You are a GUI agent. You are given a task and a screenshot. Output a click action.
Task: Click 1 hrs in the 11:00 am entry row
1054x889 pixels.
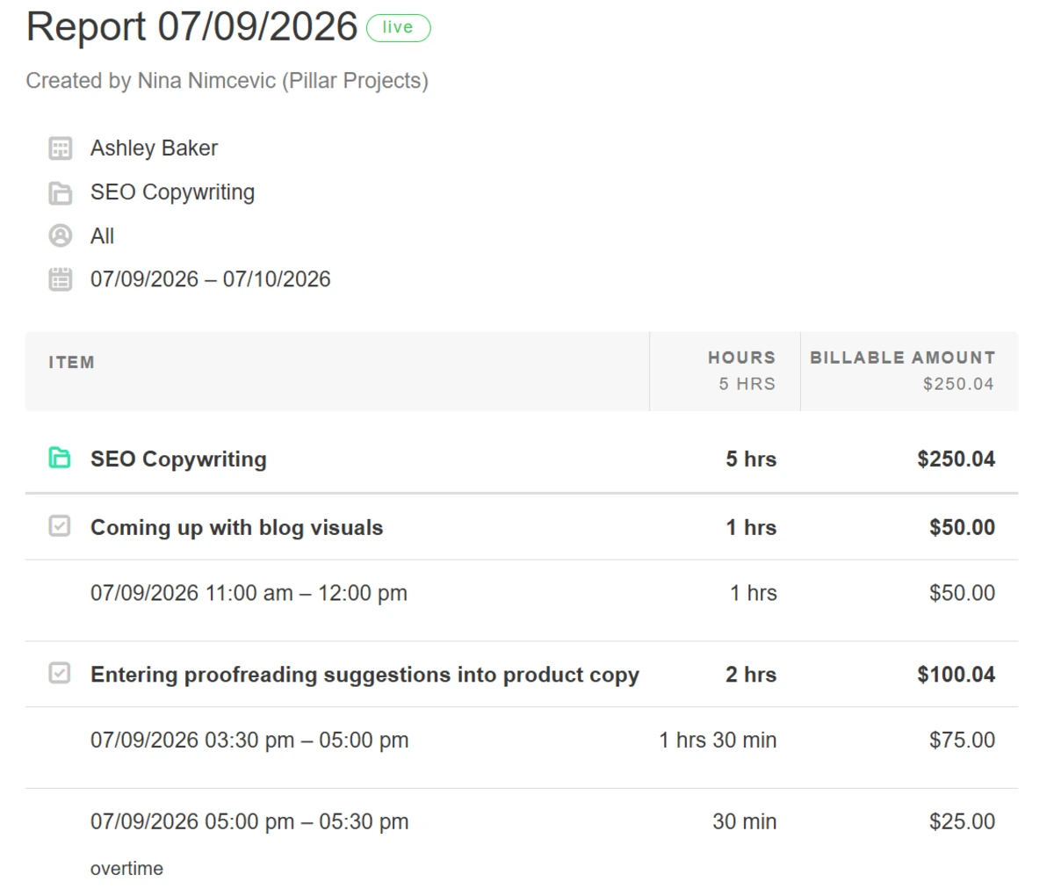click(754, 593)
